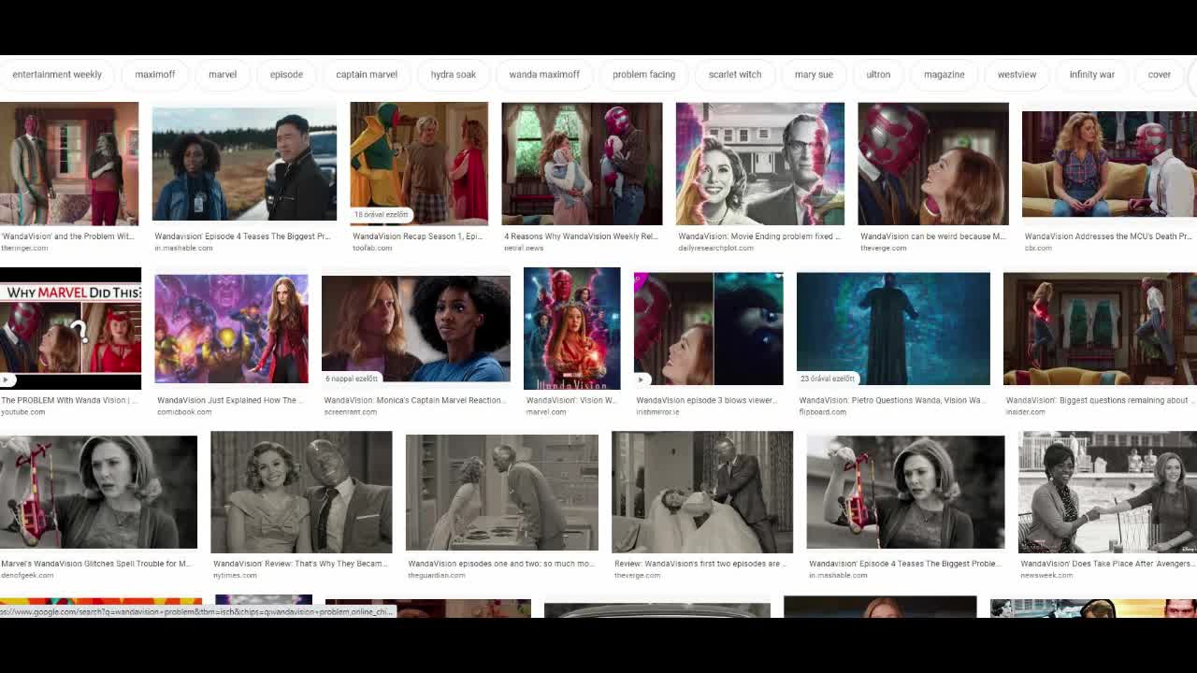1197x673 pixels.
Task: Open denofgeek.com toy helicopter thumbnail
Action: [98, 492]
